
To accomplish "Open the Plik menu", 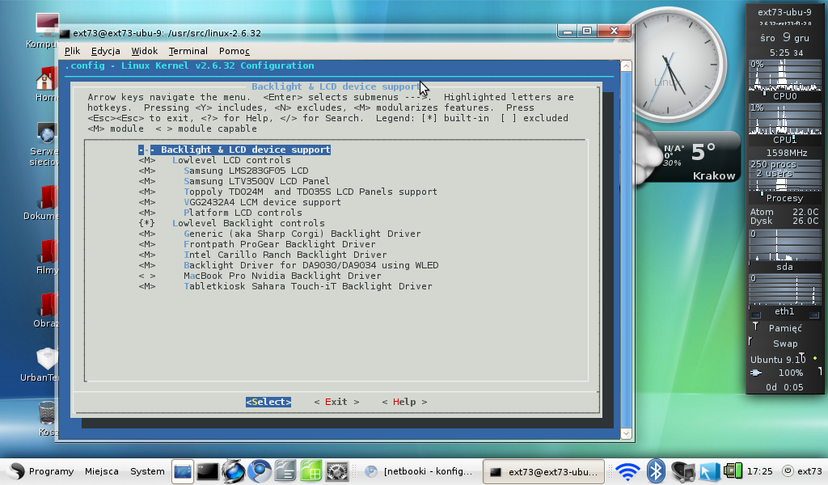I will [x=72, y=51].
